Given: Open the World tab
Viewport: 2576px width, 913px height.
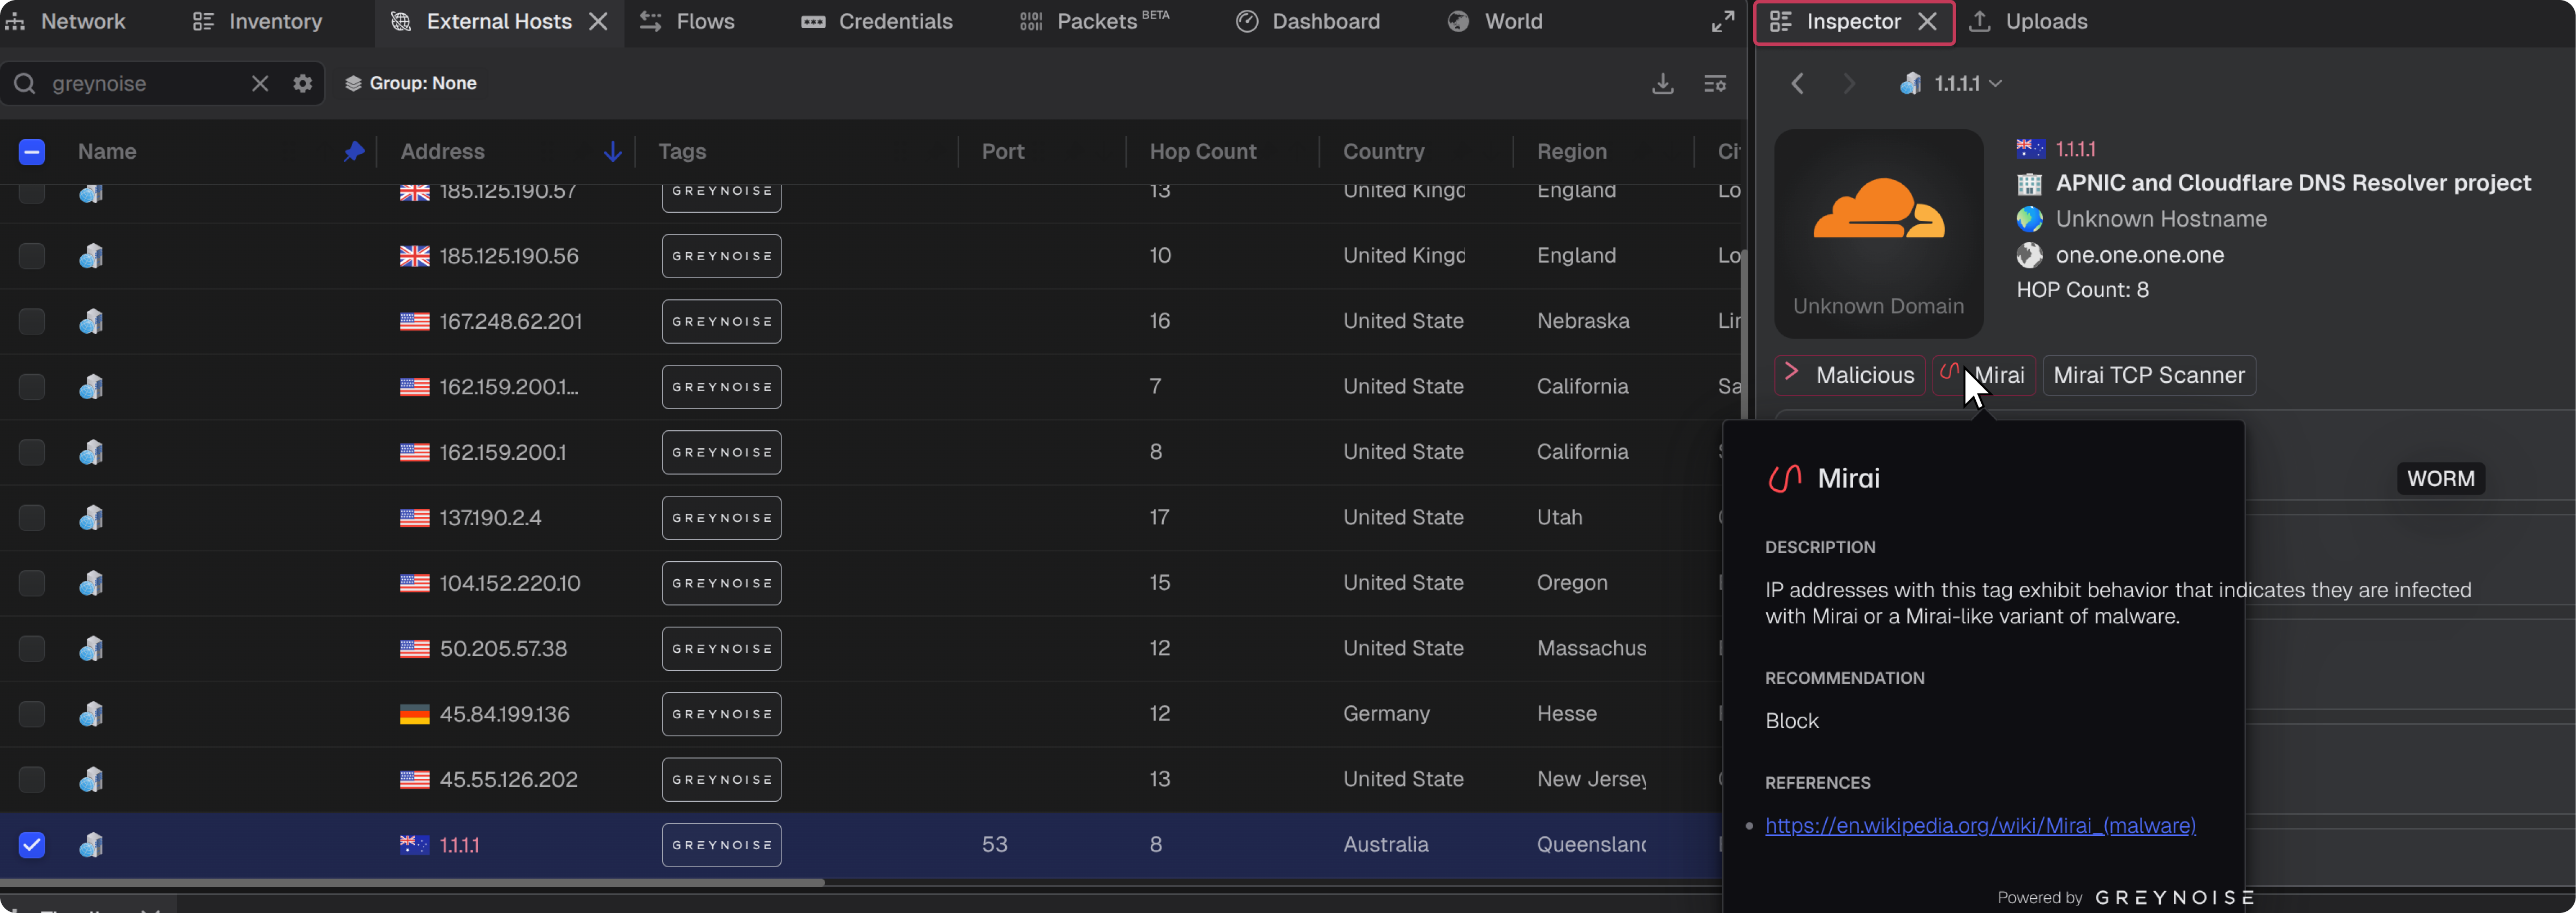Looking at the screenshot, I should click(x=1495, y=22).
